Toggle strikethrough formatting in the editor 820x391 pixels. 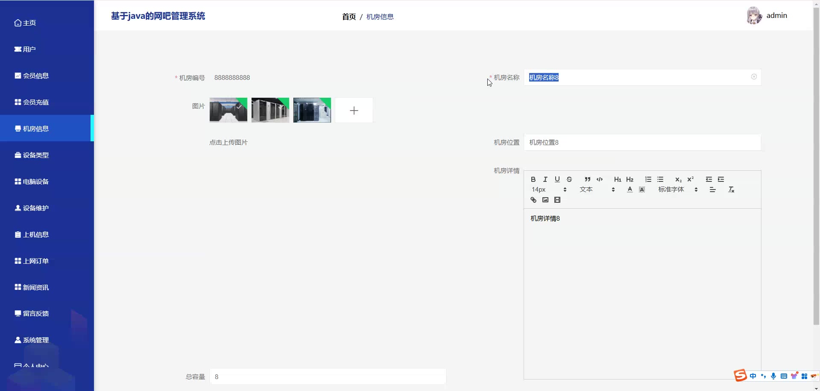coord(569,179)
